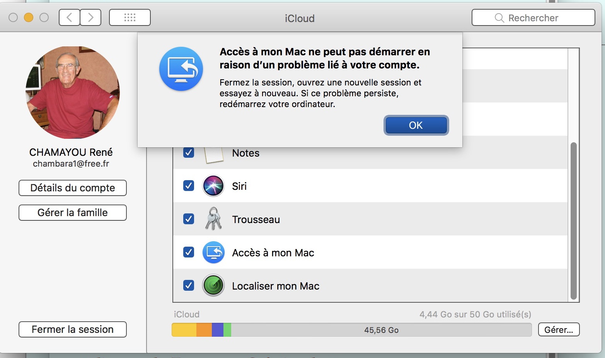The width and height of the screenshot is (605, 358).
Task: Open Détails du compte
Action: click(x=73, y=188)
